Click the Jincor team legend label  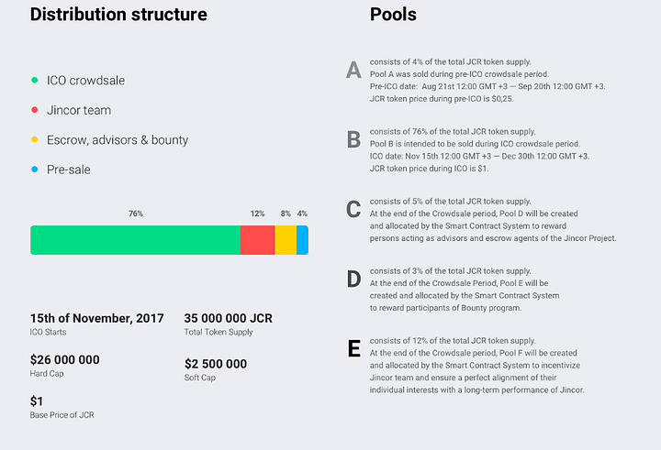(79, 110)
